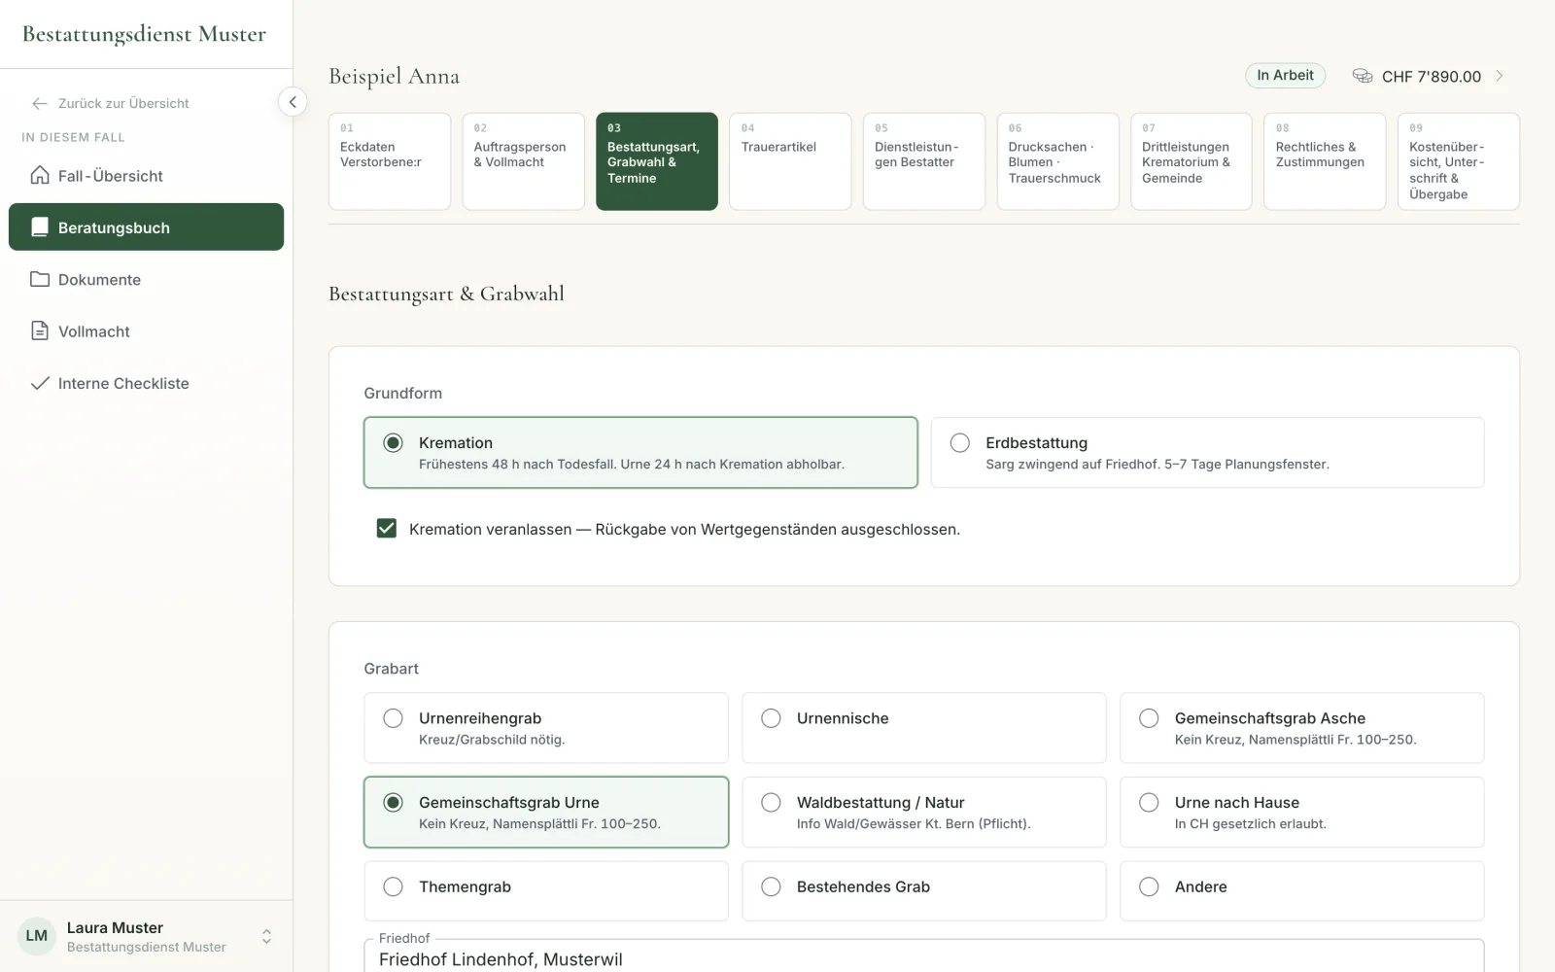Open step 08 Rechtliches & Zustimmungen
The height and width of the screenshot is (972, 1555).
pos(1326,161)
